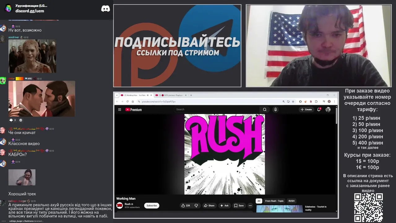Open the YouTube account avatar menu
396x223 pixels.
(328, 109)
